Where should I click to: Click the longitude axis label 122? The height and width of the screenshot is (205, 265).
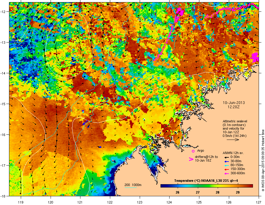[x=110, y=202]
